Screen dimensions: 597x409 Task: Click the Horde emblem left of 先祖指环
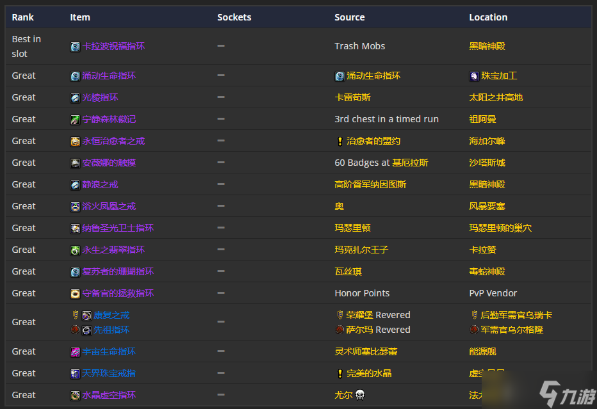75,330
